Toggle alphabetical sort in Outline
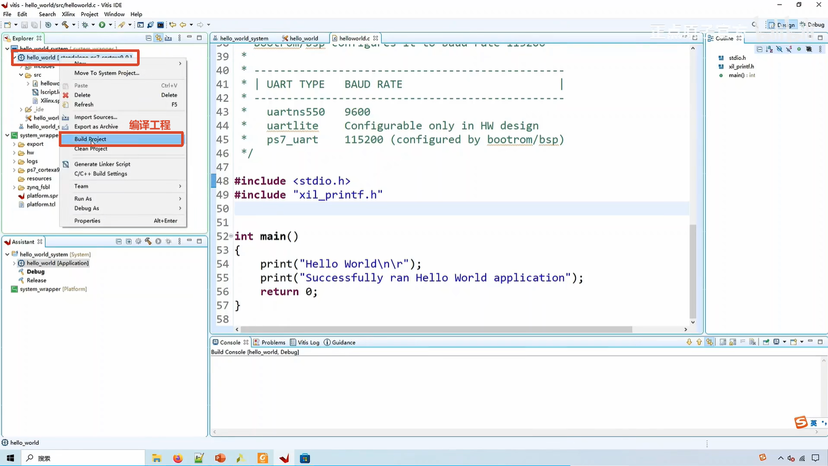The width and height of the screenshot is (828, 466). [769, 49]
